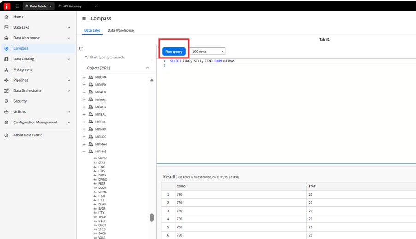Open the app launcher grid icon

point(18,6)
